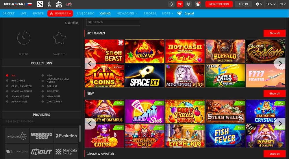Image resolution: width=289 pixels, height=159 pixels.
Task: Select the Asian Games collection filter
Action: click(x=17, y=102)
